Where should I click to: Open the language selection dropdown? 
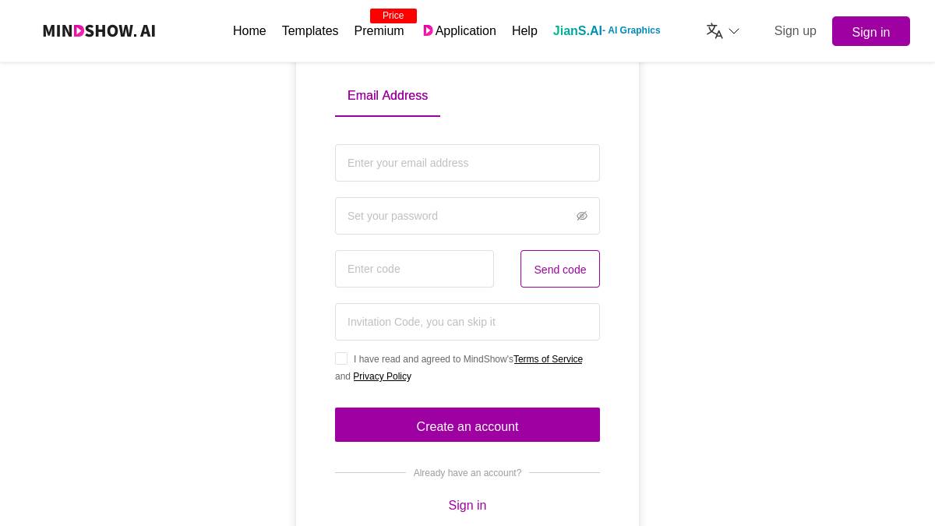pos(733,31)
